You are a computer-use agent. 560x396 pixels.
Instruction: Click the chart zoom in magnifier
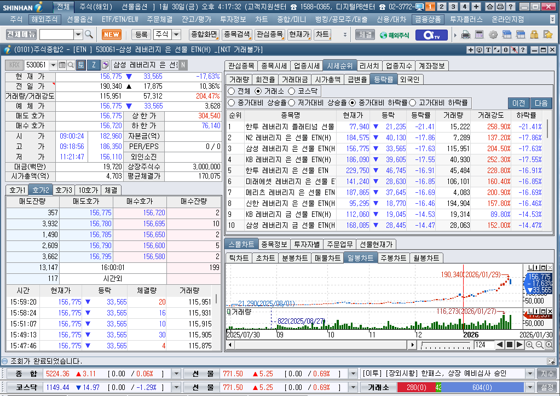pos(530,345)
